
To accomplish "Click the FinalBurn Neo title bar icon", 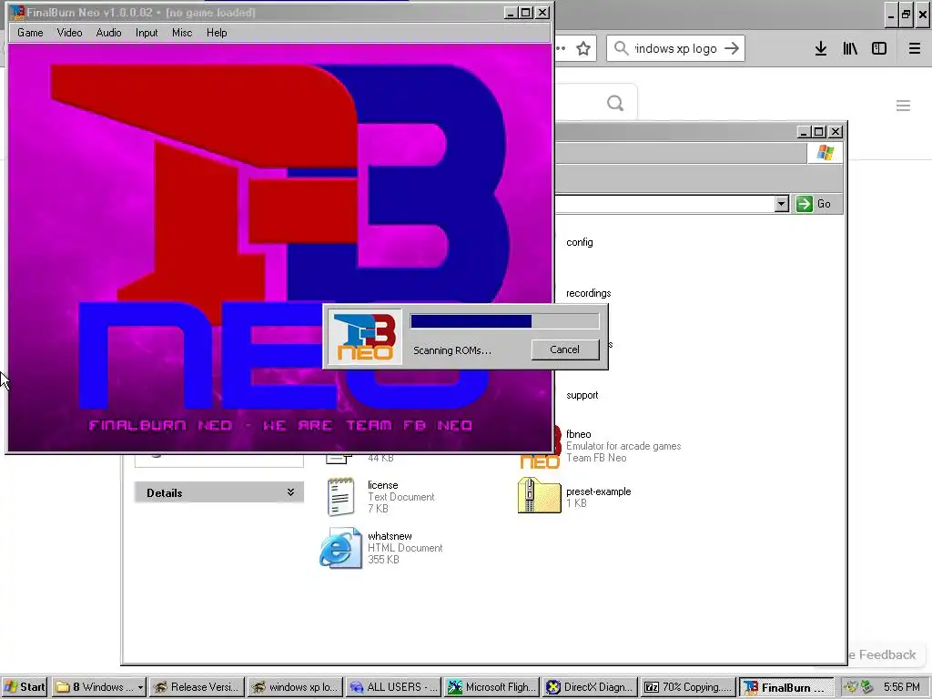I will click(x=18, y=13).
